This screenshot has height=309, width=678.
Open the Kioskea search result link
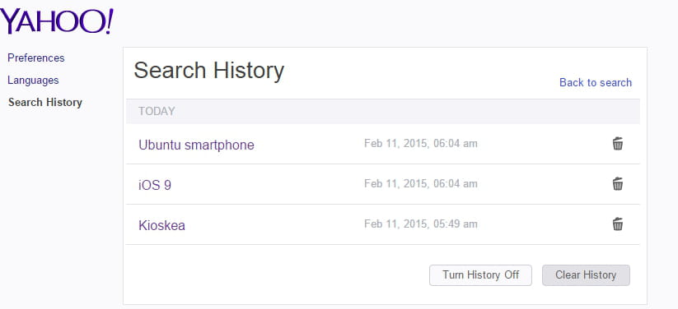coord(161,226)
